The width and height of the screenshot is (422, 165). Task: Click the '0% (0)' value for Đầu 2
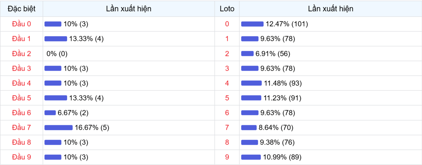(x=57, y=53)
